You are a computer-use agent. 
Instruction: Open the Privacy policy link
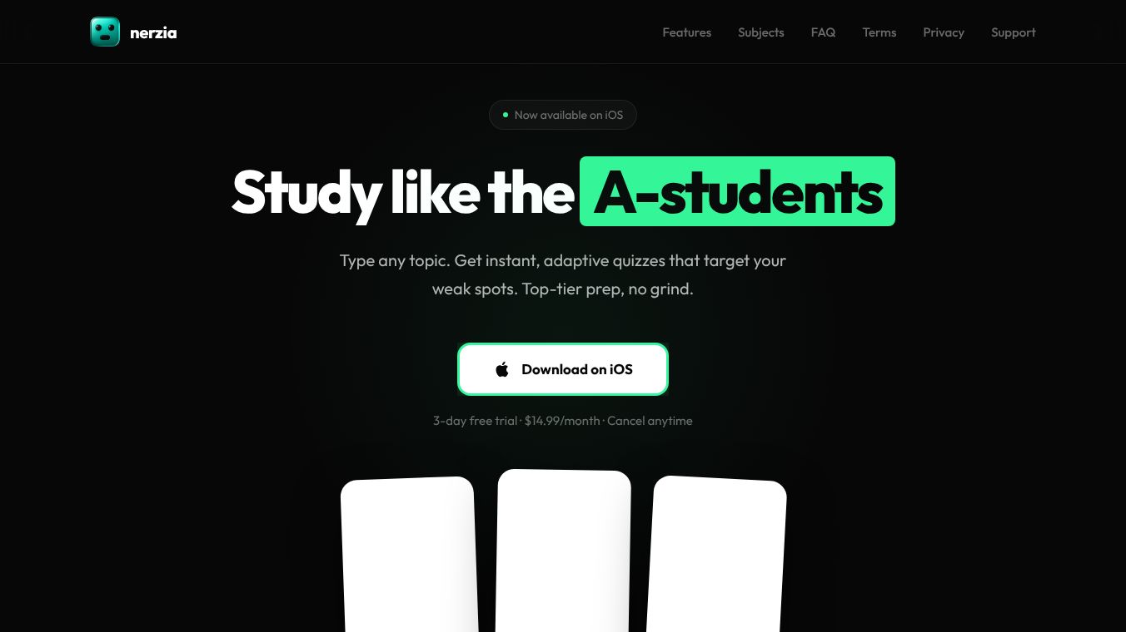click(944, 32)
